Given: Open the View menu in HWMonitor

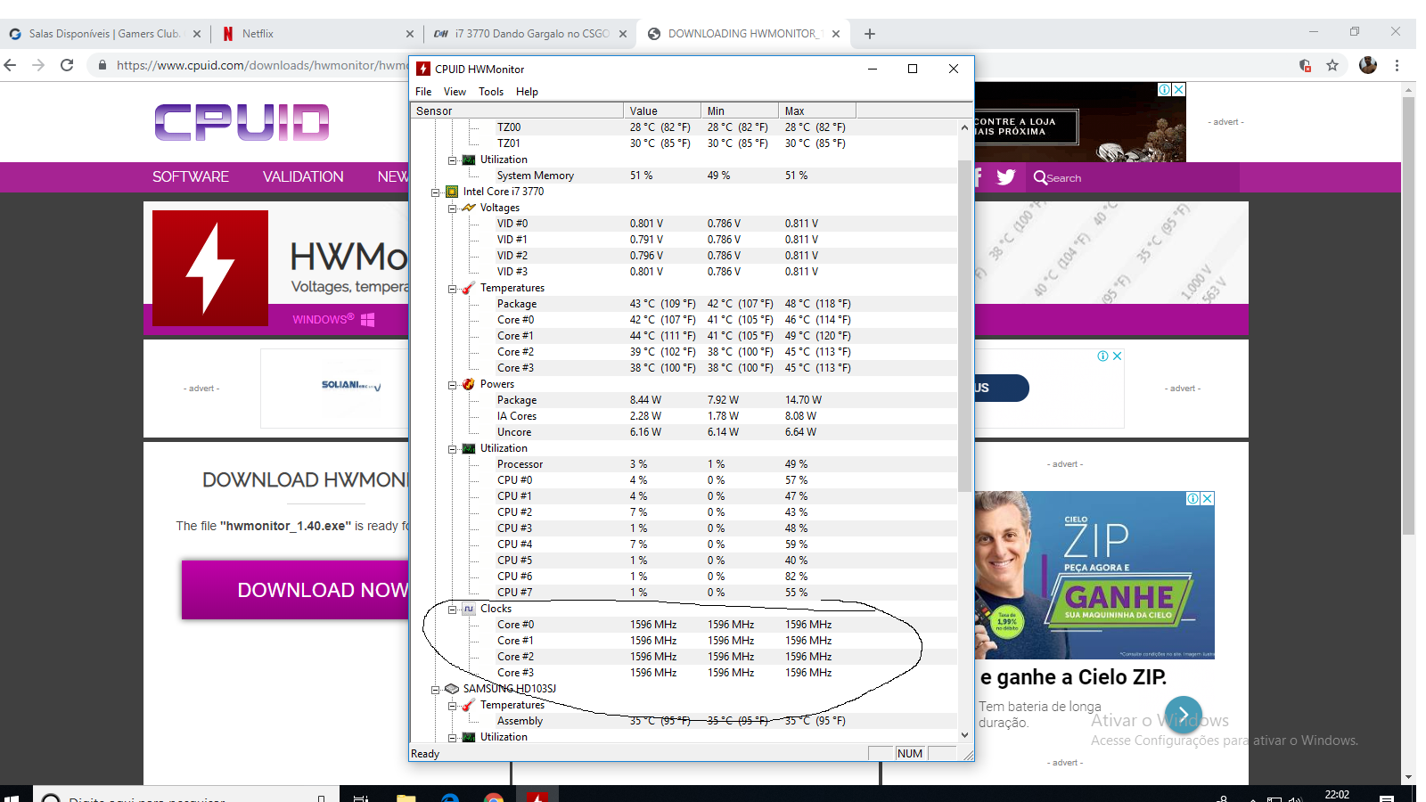Looking at the screenshot, I should click(455, 92).
